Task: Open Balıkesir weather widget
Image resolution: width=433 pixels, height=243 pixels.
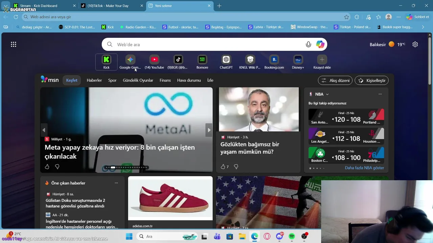Action: pos(388,44)
